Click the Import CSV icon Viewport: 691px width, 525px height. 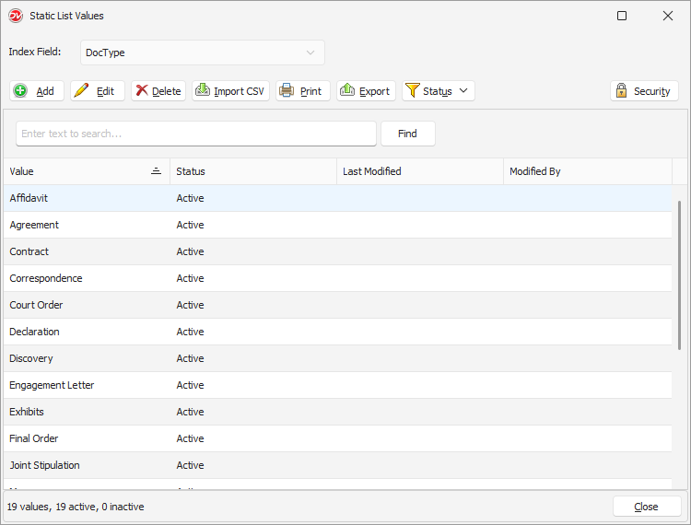coord(203,90)
